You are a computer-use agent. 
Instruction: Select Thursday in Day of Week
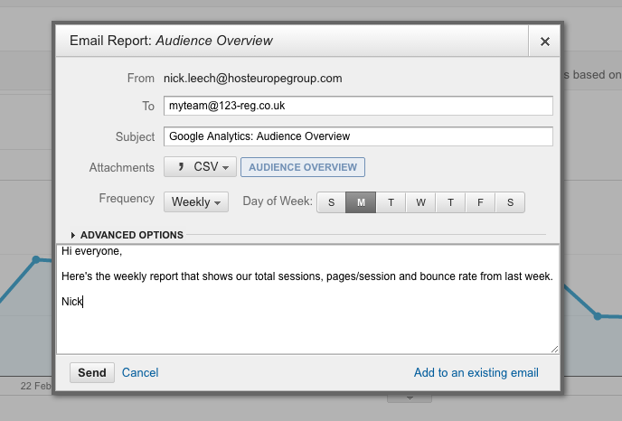click(450, 202)
